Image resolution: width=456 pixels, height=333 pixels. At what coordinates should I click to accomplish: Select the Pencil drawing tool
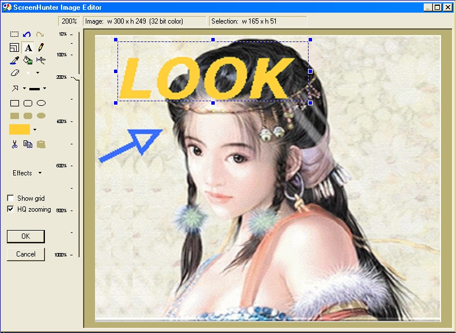click(40, 48)
